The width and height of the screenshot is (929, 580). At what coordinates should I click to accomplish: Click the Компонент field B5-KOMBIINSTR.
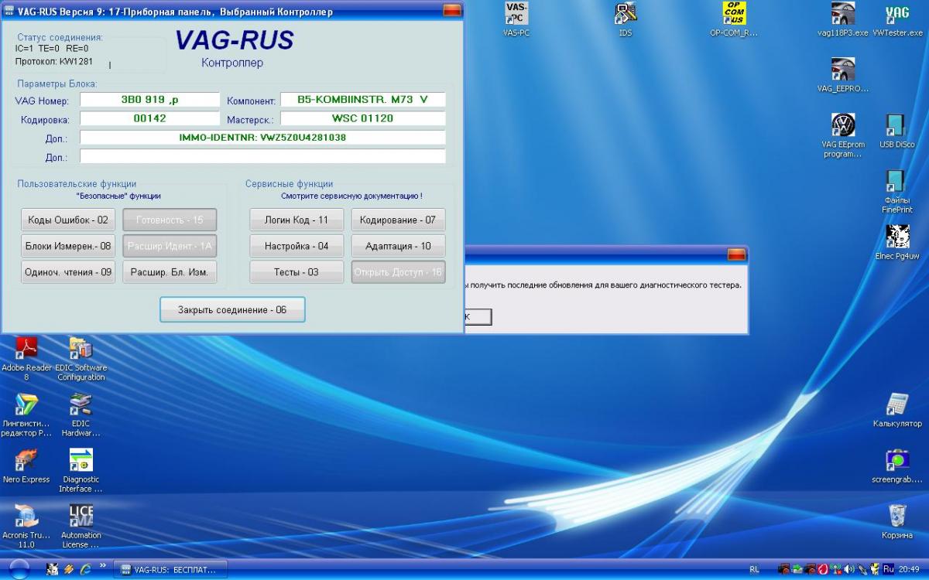[x=362, y=100]
